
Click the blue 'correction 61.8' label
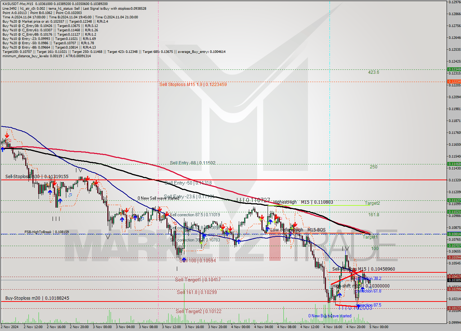(x=368, y=291)
